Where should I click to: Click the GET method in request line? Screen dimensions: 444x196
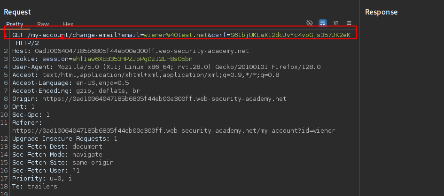(18, 35)
